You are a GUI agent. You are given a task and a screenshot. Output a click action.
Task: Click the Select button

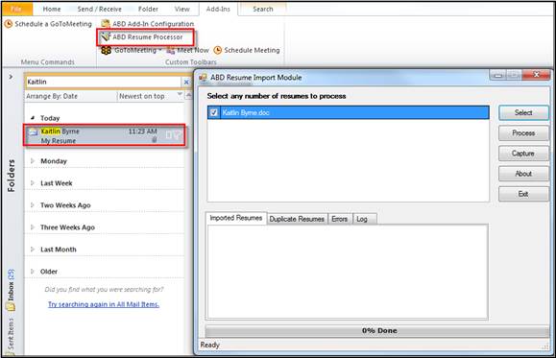click(523, 112)
